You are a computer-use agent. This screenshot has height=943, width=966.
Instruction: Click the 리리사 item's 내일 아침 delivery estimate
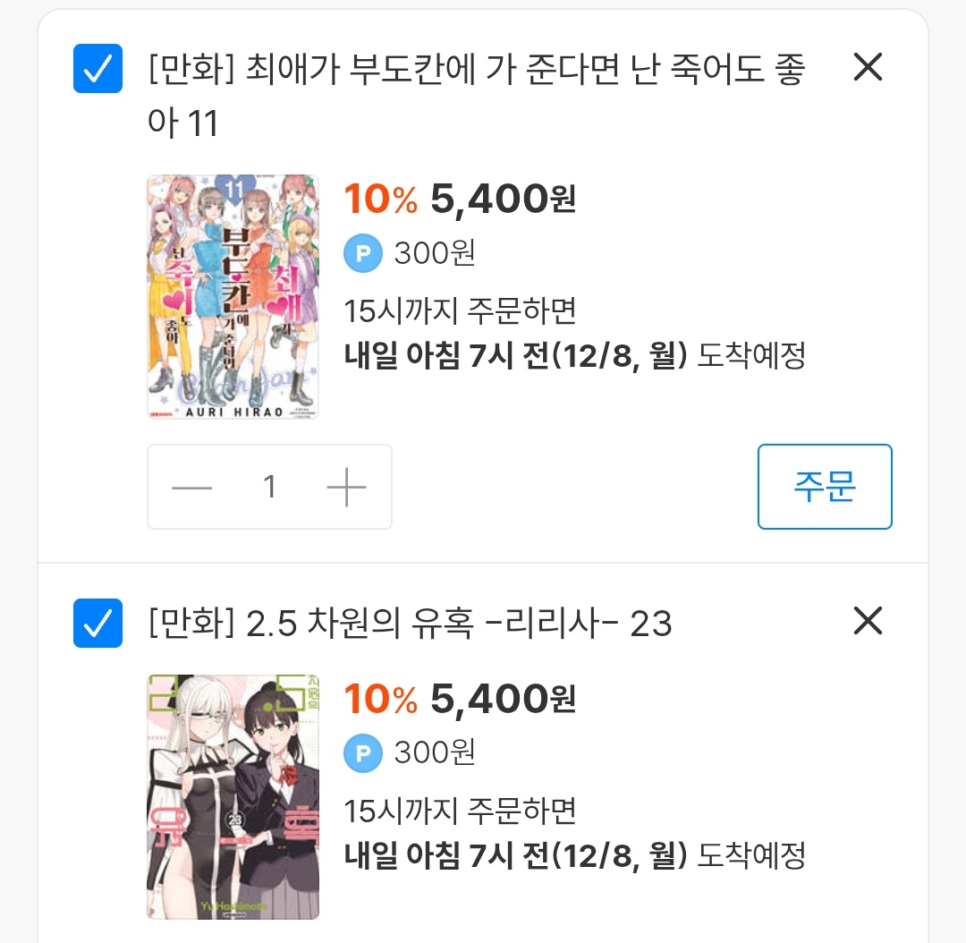click(x=574, y=854)
